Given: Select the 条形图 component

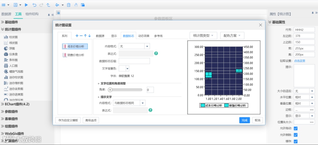Looking at the screenshot, I should pos(11,60).
